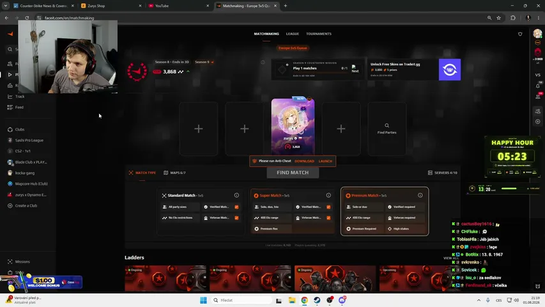
Task: Open the Play section triangle icon in sidebar
Action: [10, 74]
